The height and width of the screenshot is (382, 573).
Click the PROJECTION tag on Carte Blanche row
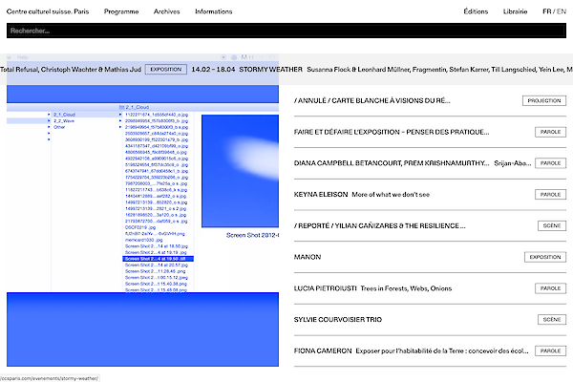click(543, 100)
